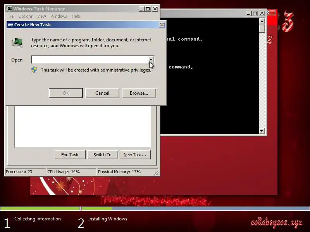Screen dimensions: 310x232
Task: Open the File menu in Task Manager
Action: [10, 16]
